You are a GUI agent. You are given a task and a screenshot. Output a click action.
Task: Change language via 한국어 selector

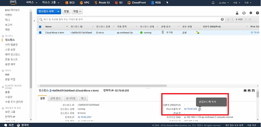tap(23, 125)
